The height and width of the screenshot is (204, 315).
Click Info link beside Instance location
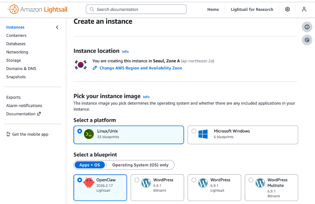point(125,52)
